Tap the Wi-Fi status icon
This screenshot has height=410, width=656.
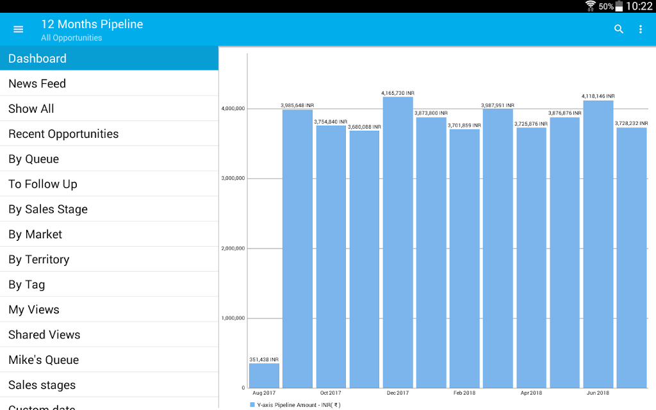click(590, 6)
